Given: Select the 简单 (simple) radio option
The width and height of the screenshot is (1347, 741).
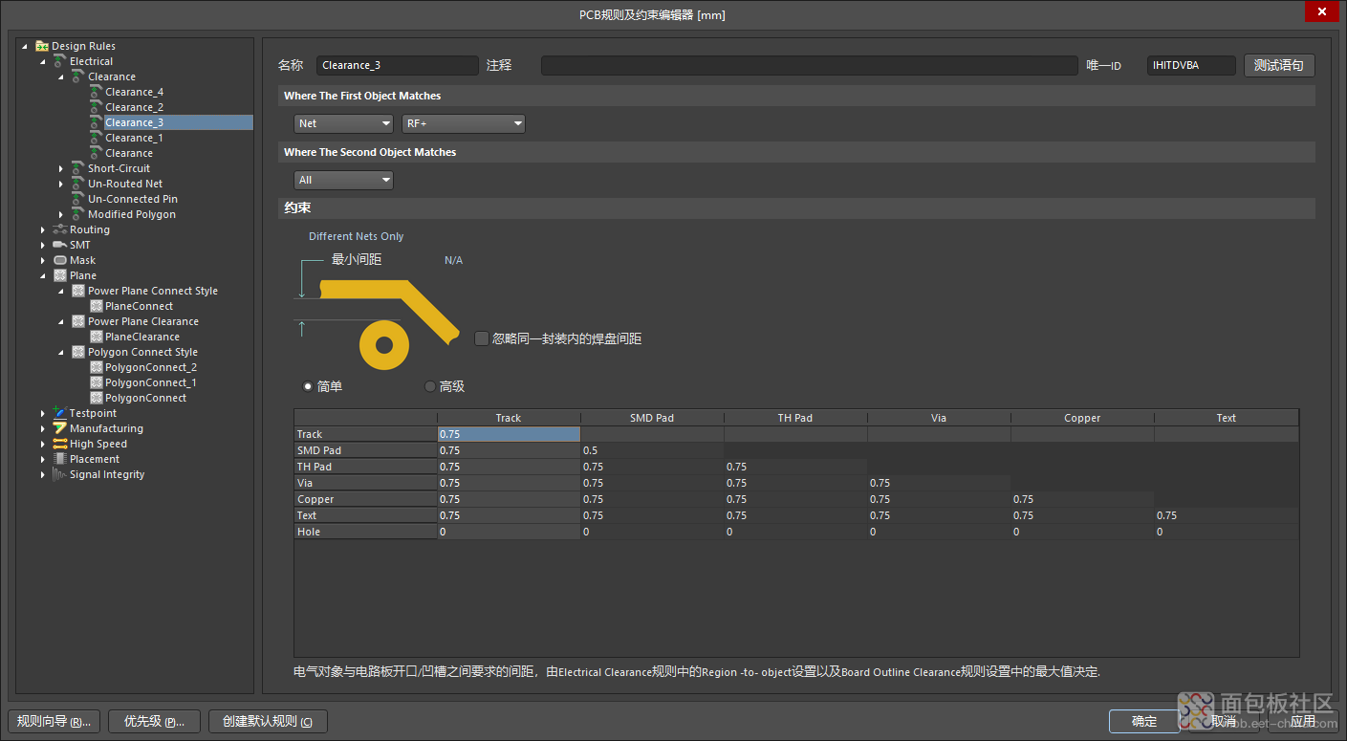Looking at the screenshot, I should 307,386.
